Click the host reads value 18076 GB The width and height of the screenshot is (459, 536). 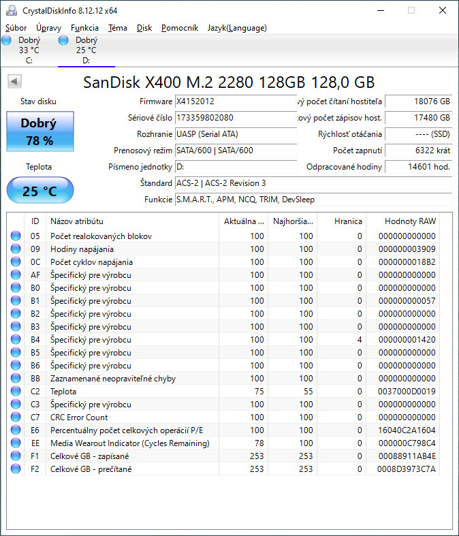click(x=418, y=101)
